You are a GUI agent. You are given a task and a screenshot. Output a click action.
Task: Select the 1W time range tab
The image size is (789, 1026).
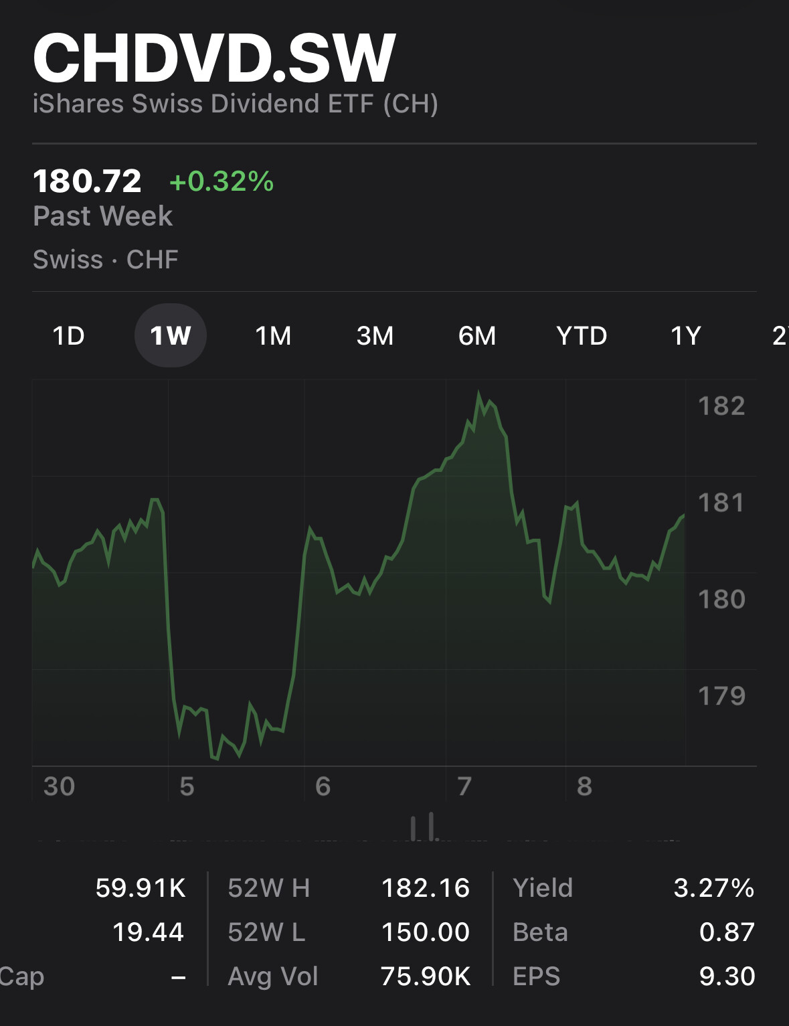171,335
